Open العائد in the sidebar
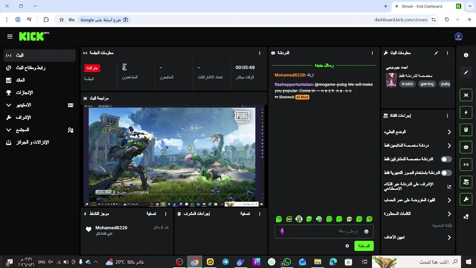The image size is (476, 268). coord(40,80)
